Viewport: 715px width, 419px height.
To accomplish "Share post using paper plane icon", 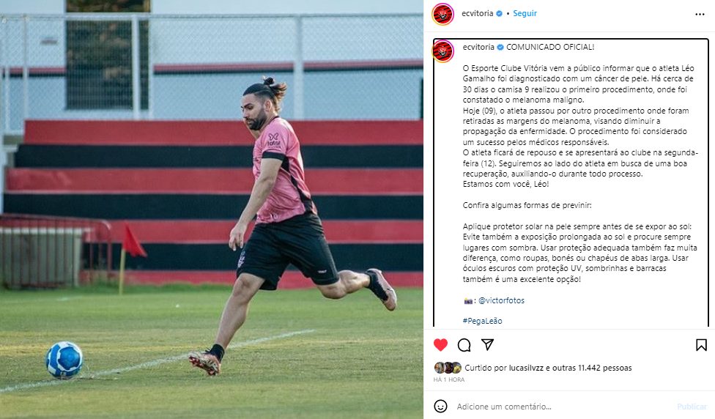I will tap(487, 345).
